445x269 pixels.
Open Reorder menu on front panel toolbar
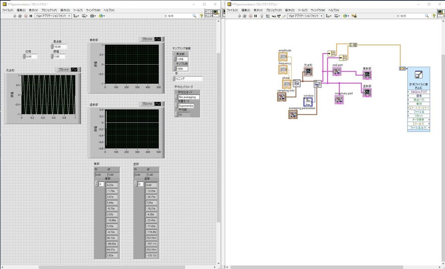coord(102,16)
